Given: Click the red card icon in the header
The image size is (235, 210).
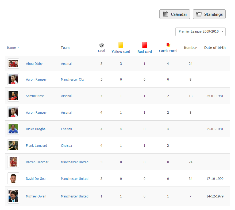Looking at the screenshot, I should tap(145, 45).
